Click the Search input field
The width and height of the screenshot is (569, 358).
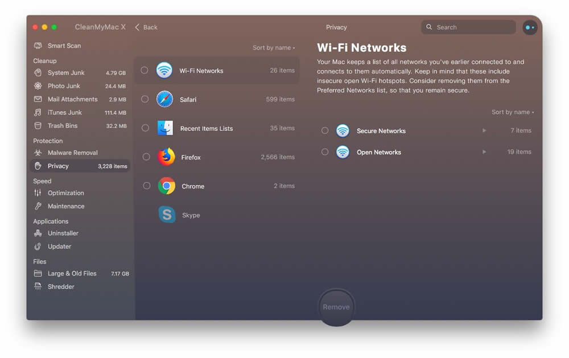[x=472, y=27]
